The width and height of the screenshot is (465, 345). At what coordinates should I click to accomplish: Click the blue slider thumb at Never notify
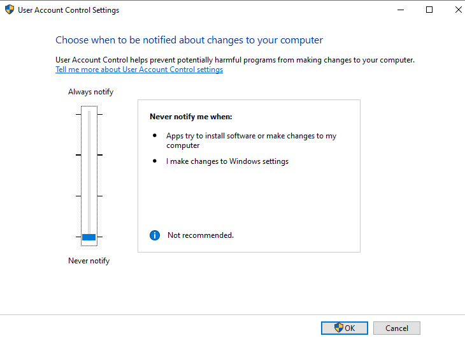click(x=89, y=237)
